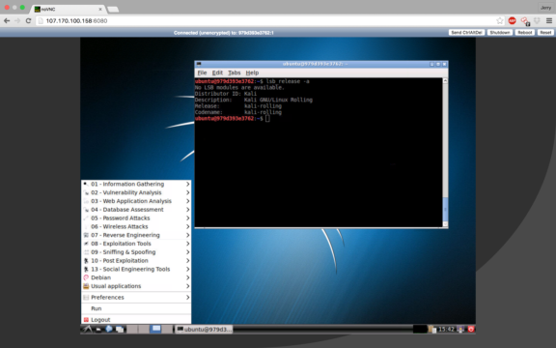
Task: Expand the 07 - Reverse Engineering submenu arrow
Action: 187,235
